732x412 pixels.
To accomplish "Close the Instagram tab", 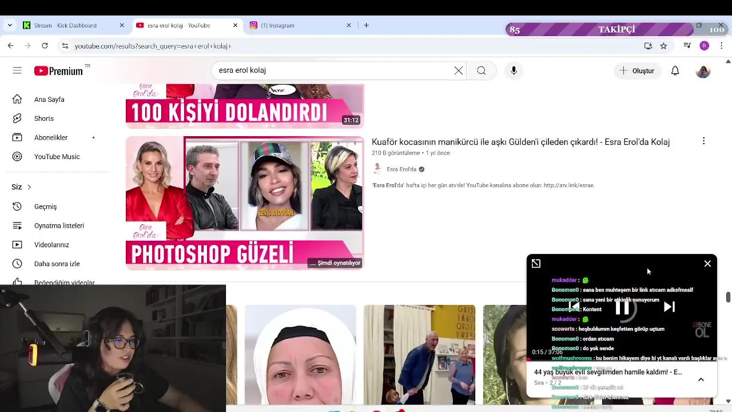I will 349,25.
